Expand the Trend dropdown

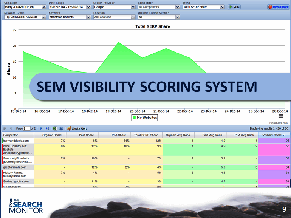coord(222,7)
